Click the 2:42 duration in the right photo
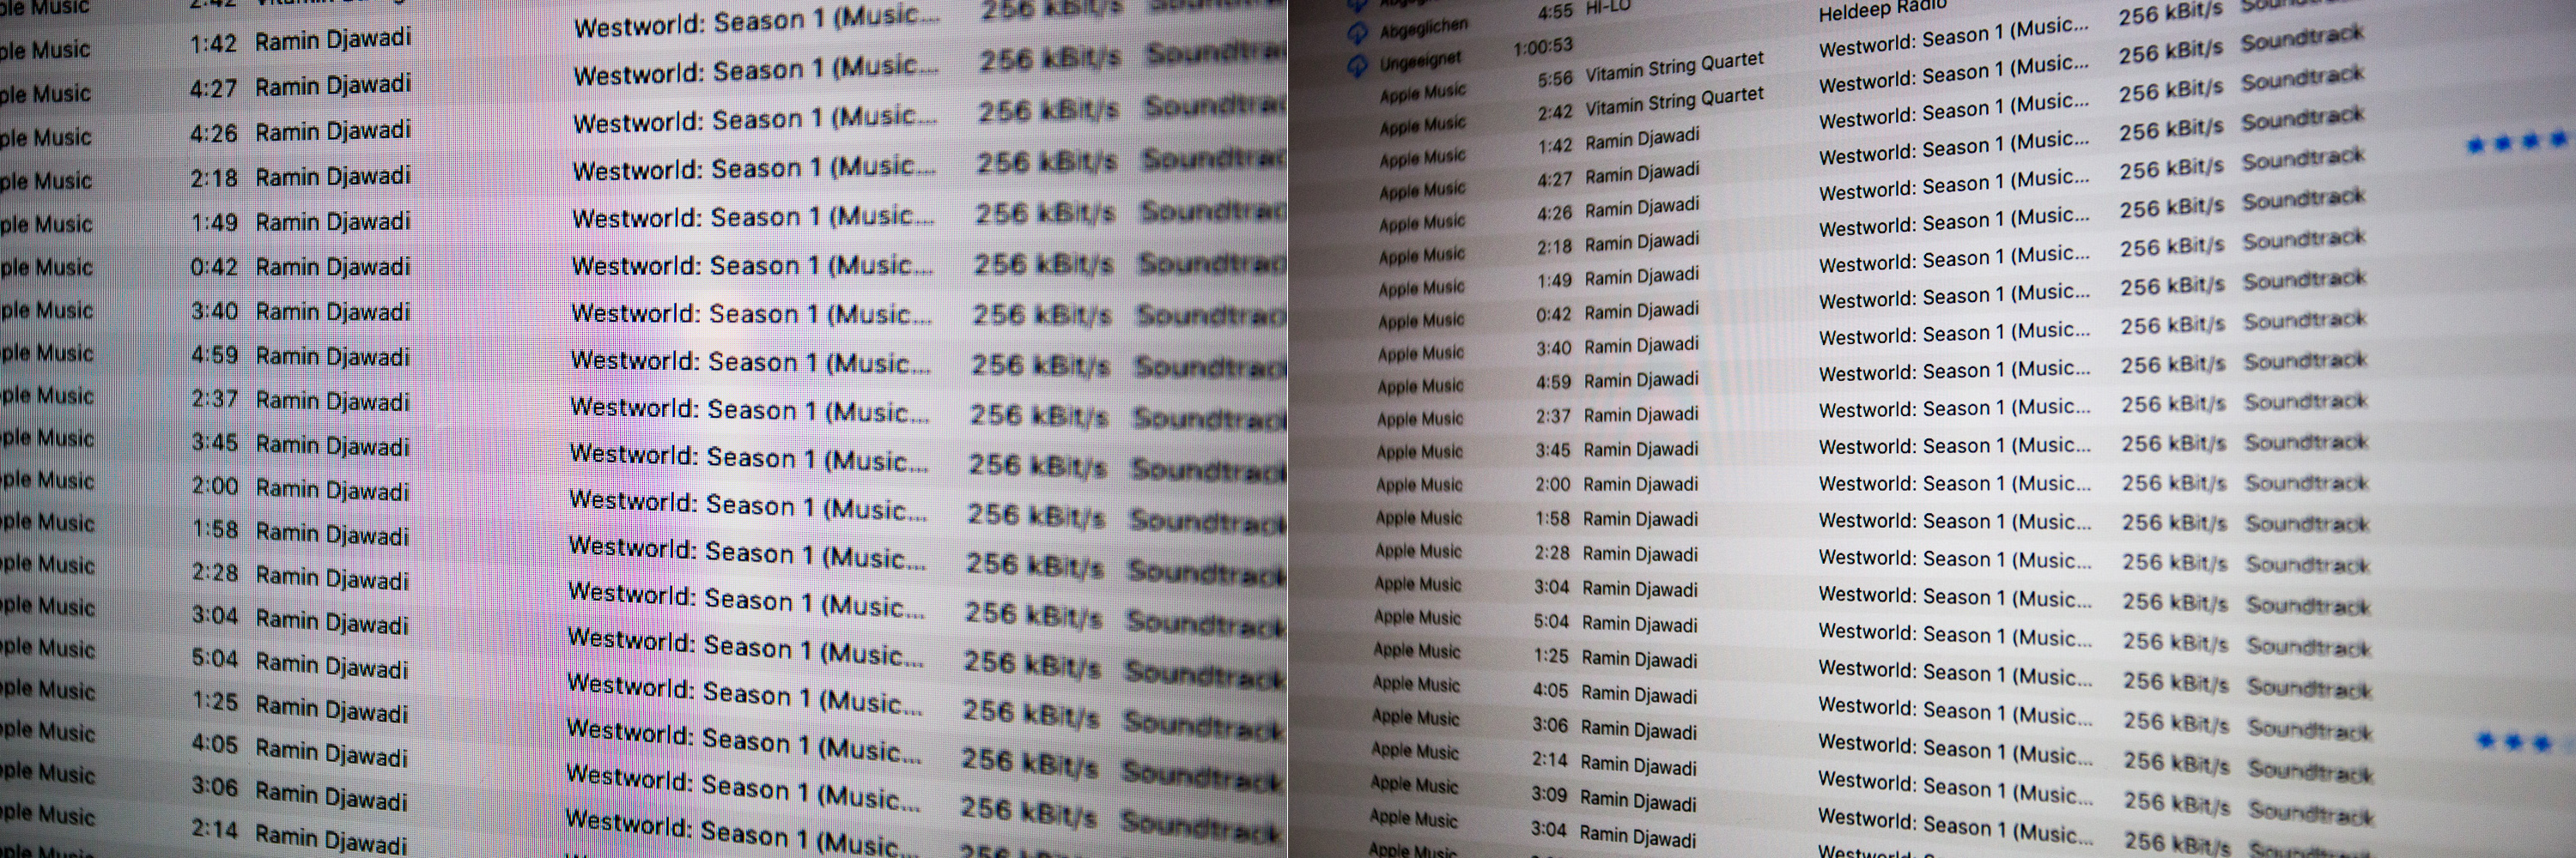The image size is (2576, 858). [1555, 112]
